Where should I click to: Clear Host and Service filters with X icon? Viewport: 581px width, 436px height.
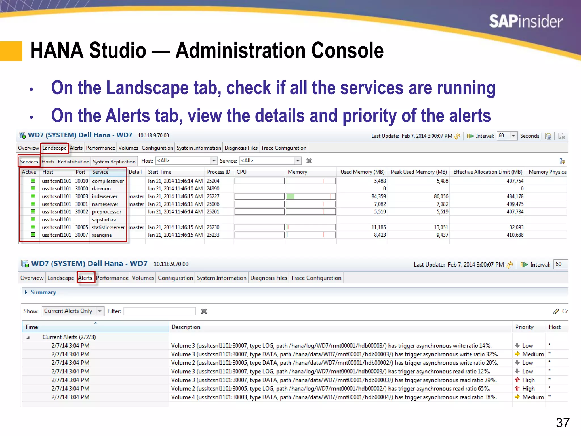click(309, 161)
